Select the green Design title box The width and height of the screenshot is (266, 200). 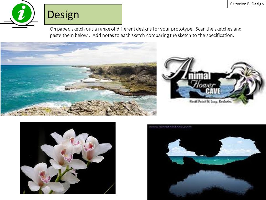pos(83,14)
